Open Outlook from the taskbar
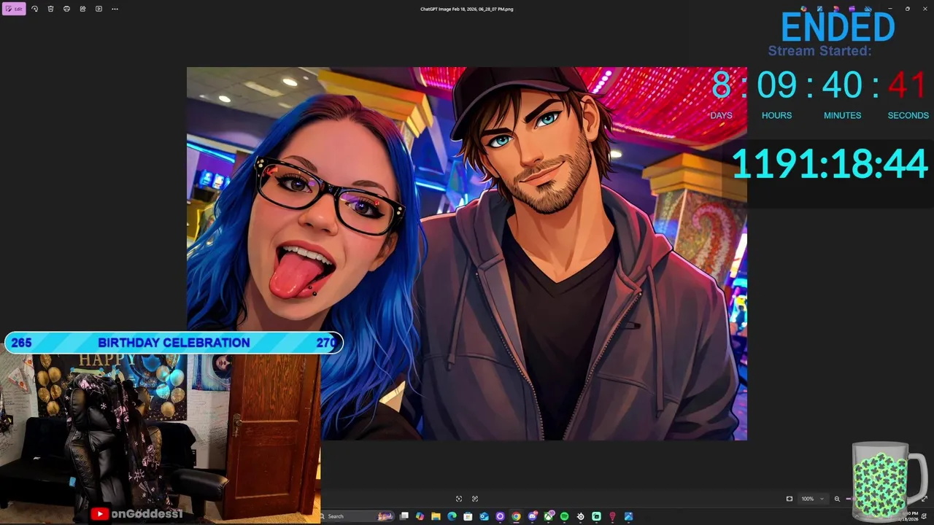Image resolution: width=934 pixels, height=525 pixels. [x=484, y=516]
